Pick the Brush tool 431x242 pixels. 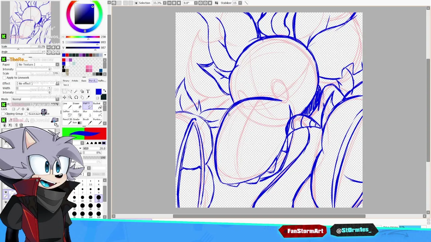(87, 121)
